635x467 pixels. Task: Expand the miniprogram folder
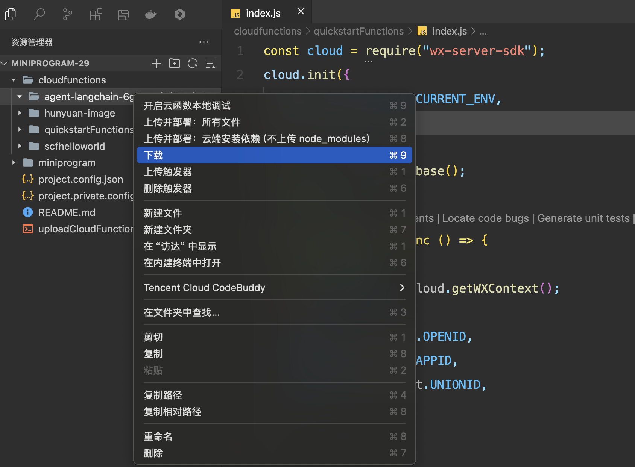tap(14, 163)
